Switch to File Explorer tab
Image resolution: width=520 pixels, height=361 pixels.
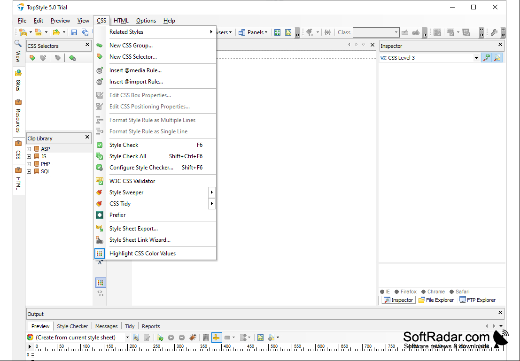point(436,300)
